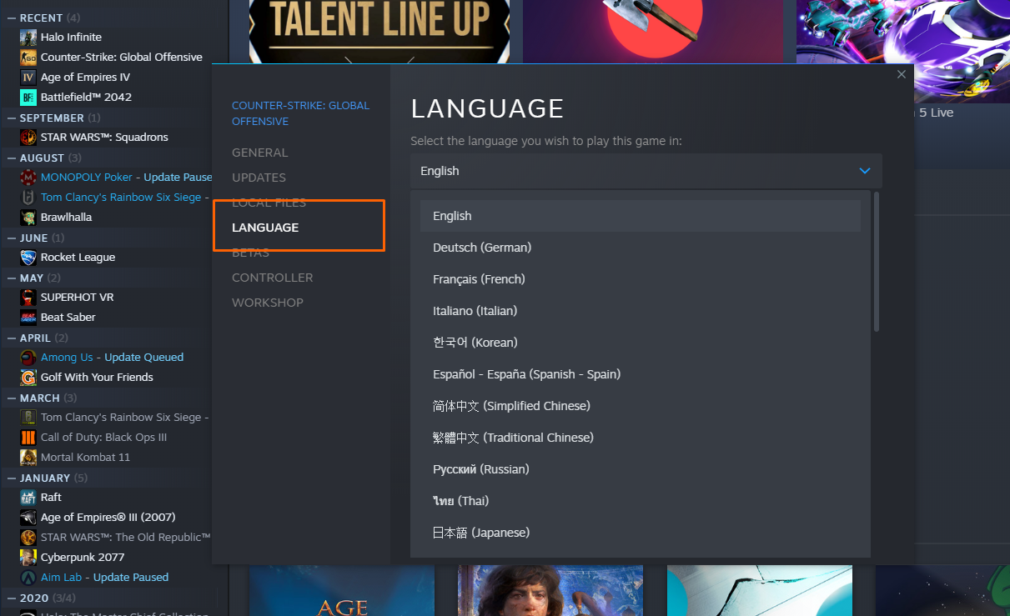Open the BETAS properties section
Screen dimensions: 1010x616
[x=250, y=253]
